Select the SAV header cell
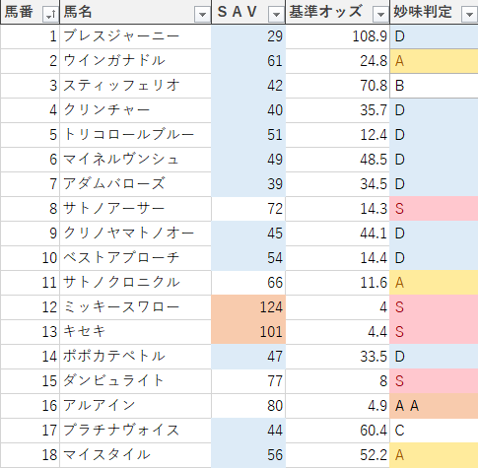 point(248,12)
